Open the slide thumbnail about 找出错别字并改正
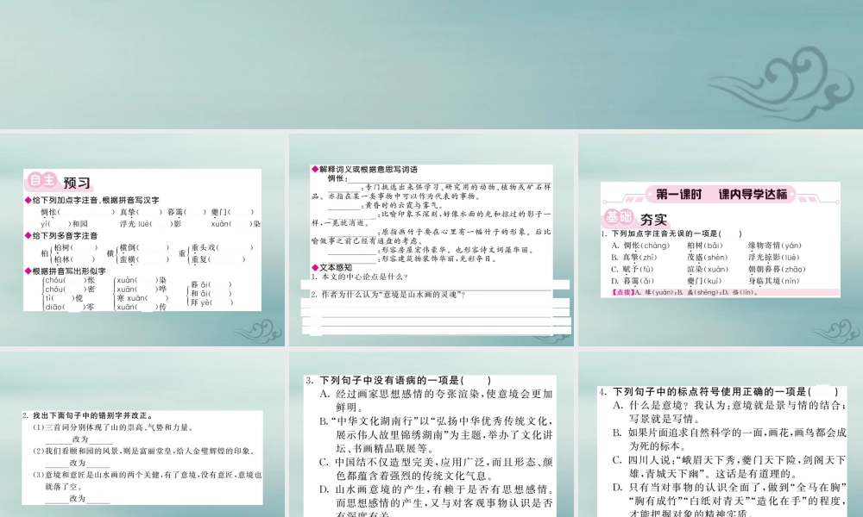This screenshot has height=517, width=863. click(x=142, y=434)
